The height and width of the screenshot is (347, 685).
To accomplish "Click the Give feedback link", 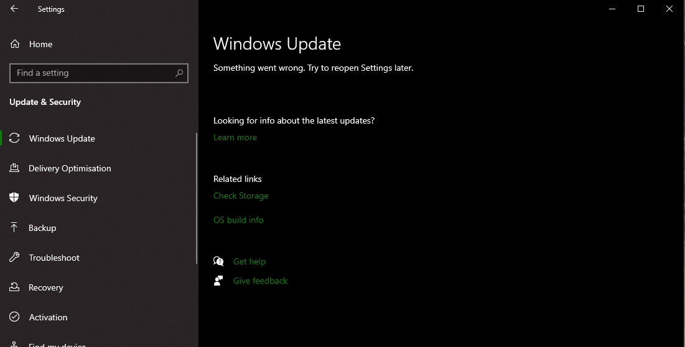I will [x=260, y=281].
